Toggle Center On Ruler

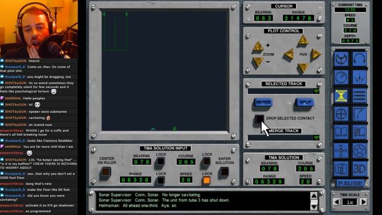106,172
